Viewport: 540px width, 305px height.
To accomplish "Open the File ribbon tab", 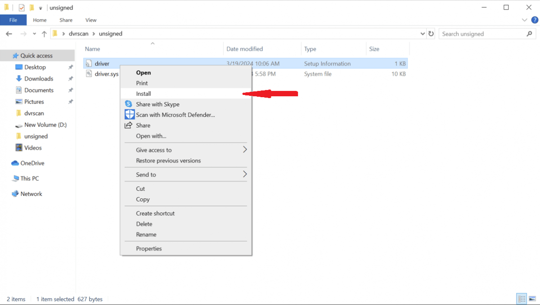I will click(x=13, y=20).
